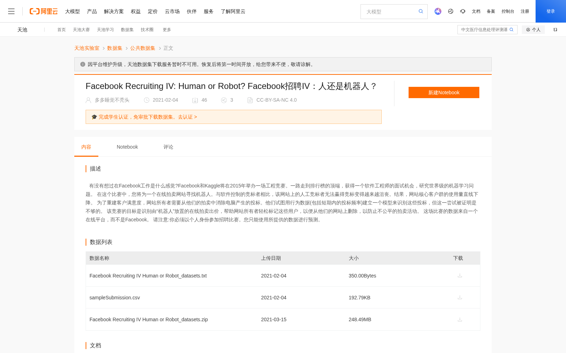Open the hamburger menu icon
The image size is (566, 353).
(x=11, y=11)
